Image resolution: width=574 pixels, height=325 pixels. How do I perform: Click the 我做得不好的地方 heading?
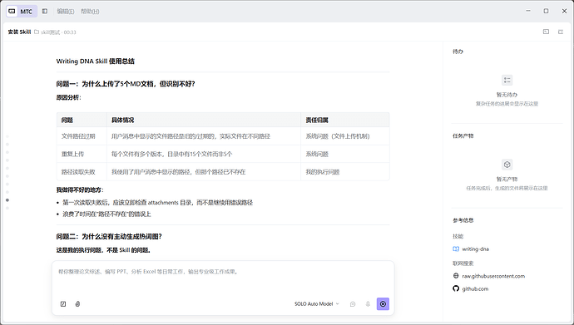point(80,190)
